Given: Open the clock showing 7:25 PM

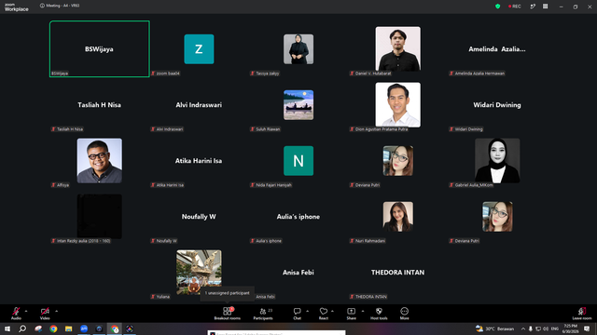Looking at the screenshot, I should point(570,328).
